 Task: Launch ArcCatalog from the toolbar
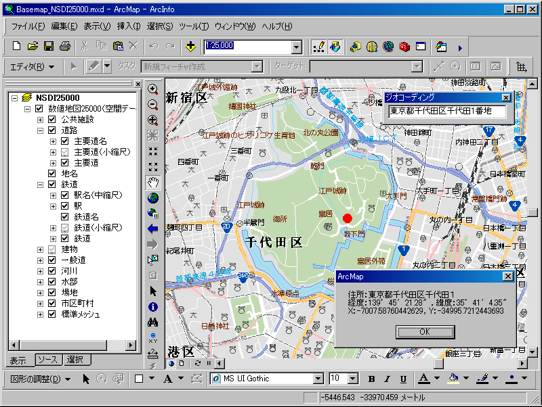pos(355,47)
